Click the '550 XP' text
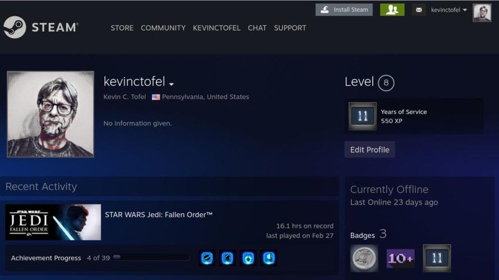 pyautogui.click(x=391, y=121)
